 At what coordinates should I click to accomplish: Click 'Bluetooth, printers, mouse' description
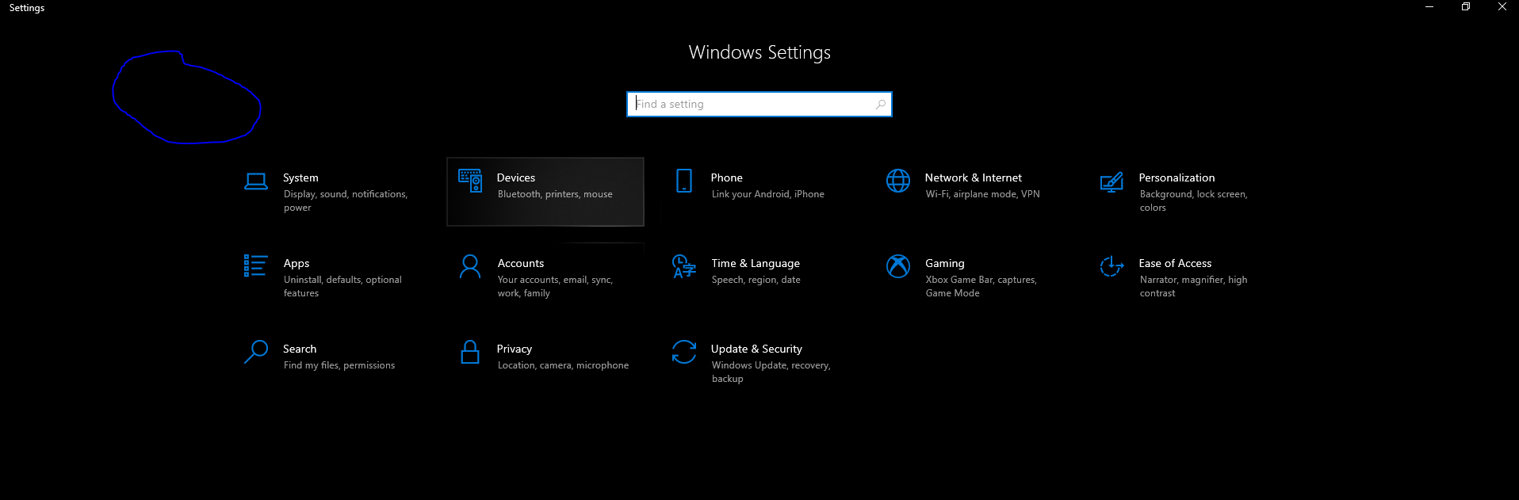point(555,194)
